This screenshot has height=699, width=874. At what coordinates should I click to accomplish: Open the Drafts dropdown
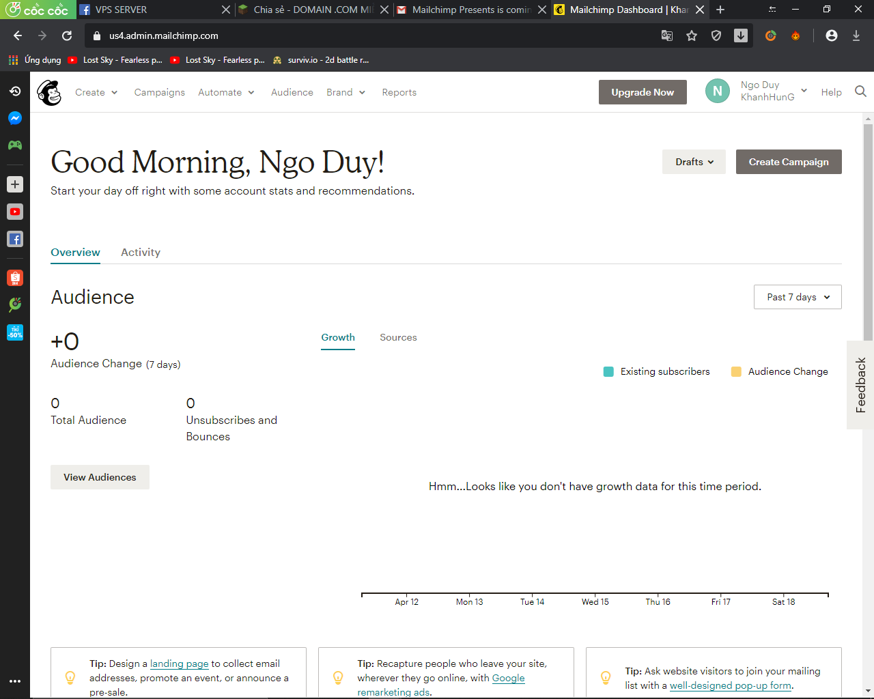[694, 162]
